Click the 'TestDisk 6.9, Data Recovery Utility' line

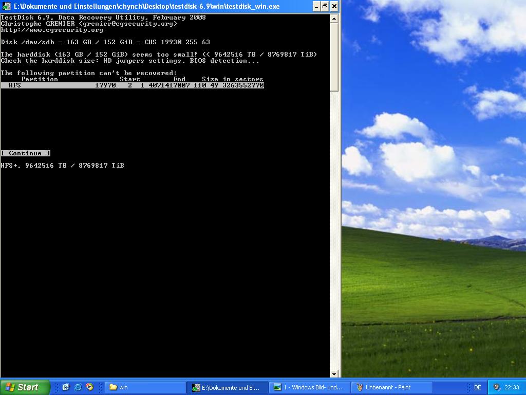[x=103, y=17]
